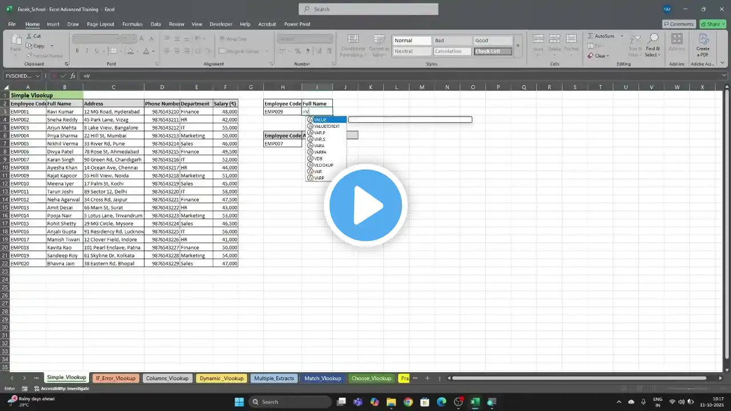This screenshot has width=731, height=411.
Task: Apply the Normal cell style
Action: tap(412, 41)
